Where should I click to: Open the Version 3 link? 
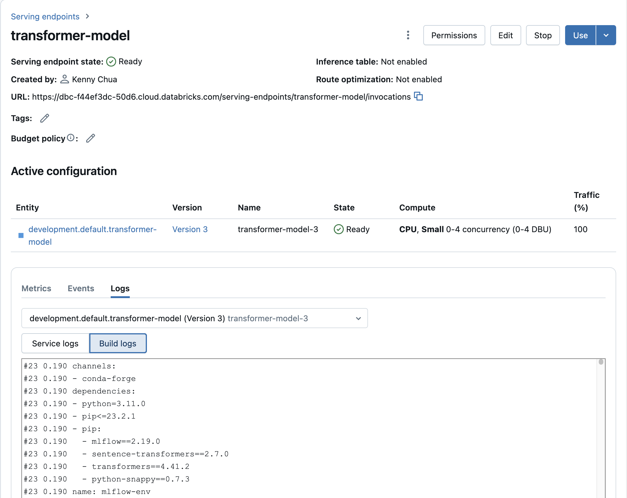[x=190, y=229]
